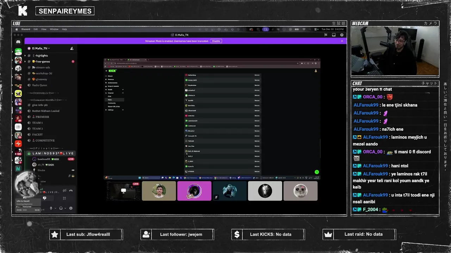Toggle noise suppression icon in voice panel

point(64,190)
